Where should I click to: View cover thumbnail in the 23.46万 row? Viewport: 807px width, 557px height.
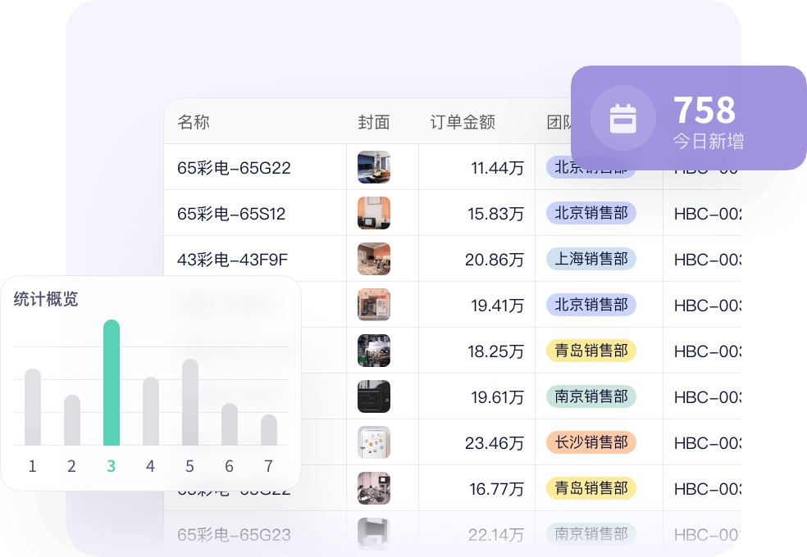point(374,442)
